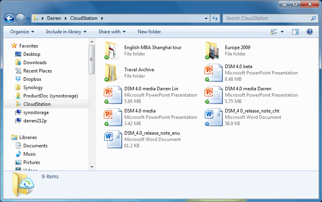Image resolution: width=322 pixels, height=202 pixels.
Task: Select the DSM 4.0 beta PowerPoint icon
Action: 213,72
